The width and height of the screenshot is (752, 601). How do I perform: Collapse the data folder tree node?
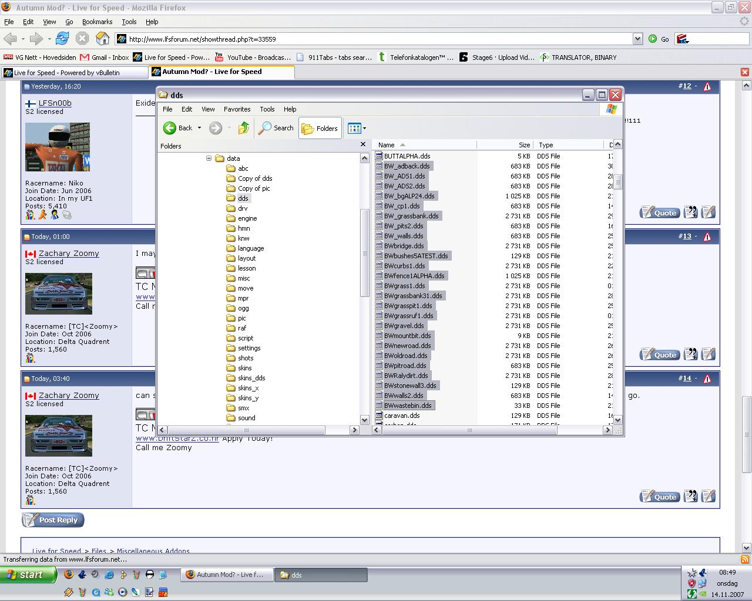pyautogui.click(x=209, y=158)
